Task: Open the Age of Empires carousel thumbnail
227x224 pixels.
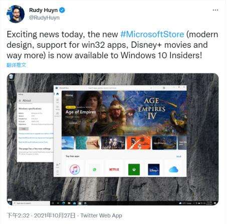Action: point(164,143)
